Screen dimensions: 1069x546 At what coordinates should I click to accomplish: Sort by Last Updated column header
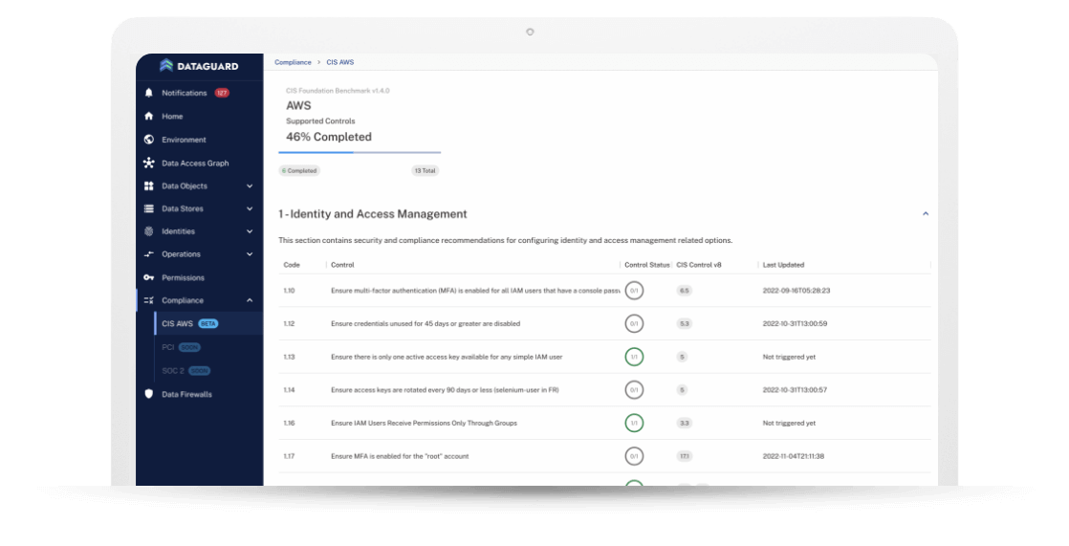pyautogui.click(x=783, y=265)
